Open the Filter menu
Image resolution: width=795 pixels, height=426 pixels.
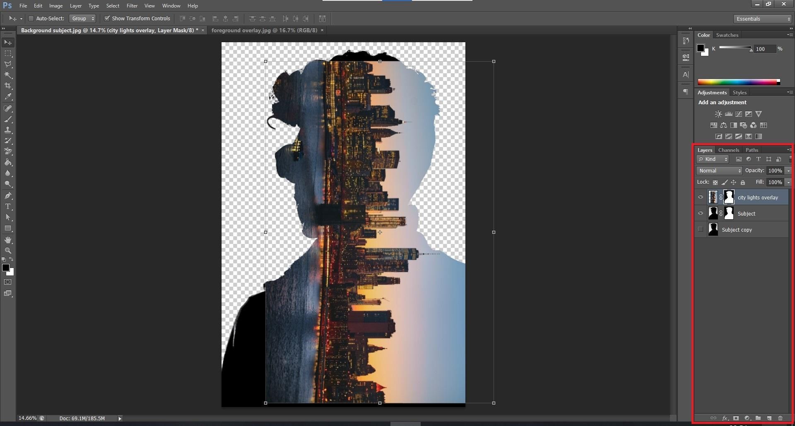(132, 5)
